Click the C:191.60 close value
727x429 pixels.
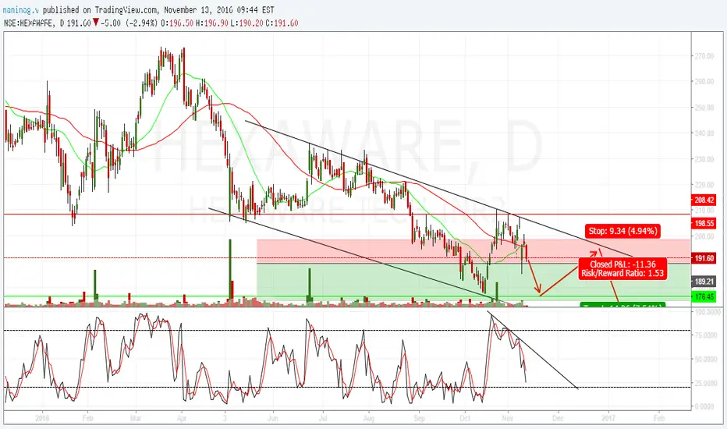(282, 23)
